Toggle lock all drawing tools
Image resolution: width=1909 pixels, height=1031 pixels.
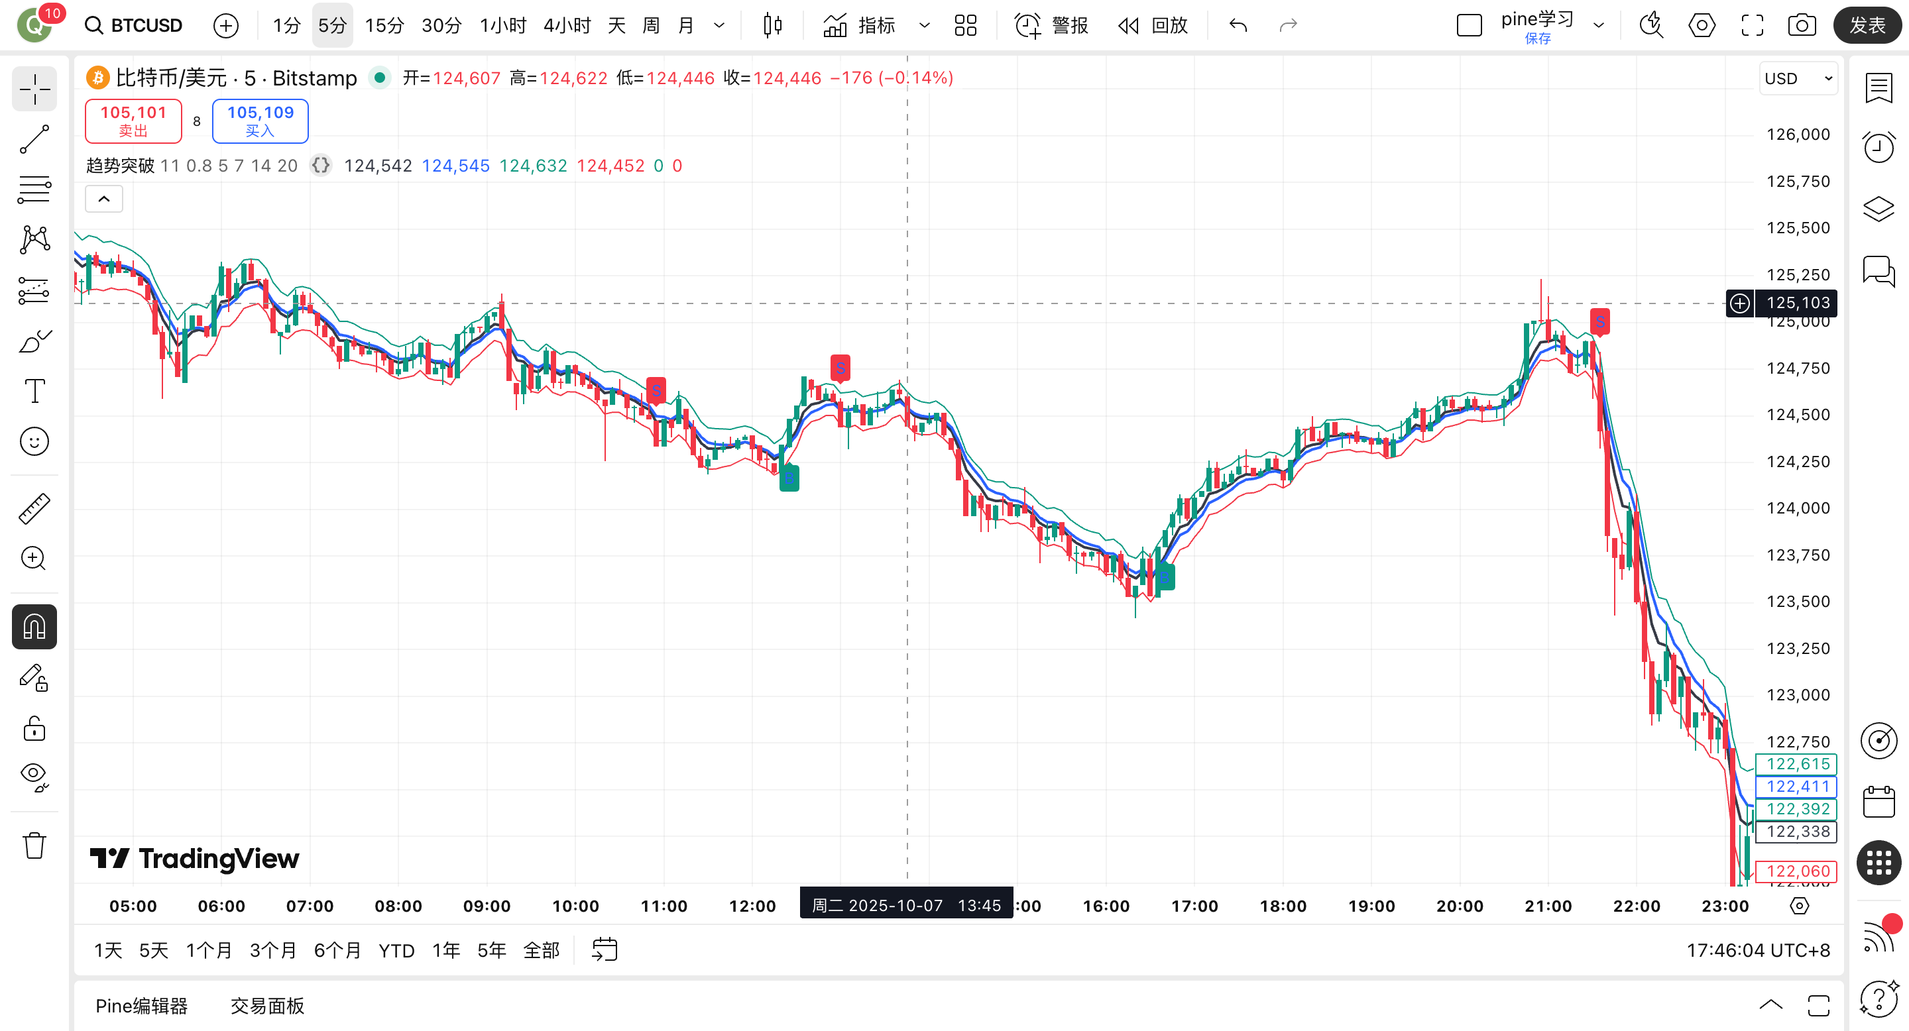pos(34,728)
